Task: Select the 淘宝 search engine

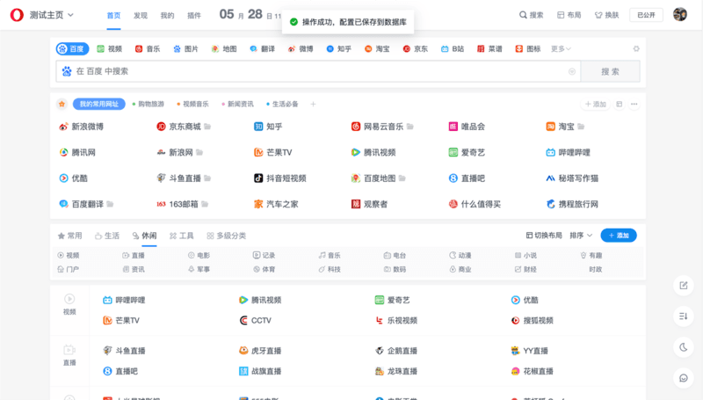Action: [x=377, y=49]
